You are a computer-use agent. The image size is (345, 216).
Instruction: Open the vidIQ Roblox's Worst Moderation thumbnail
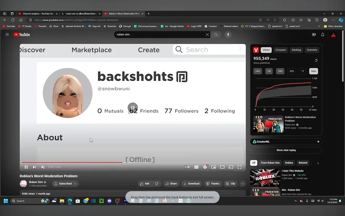coord(268,124)
